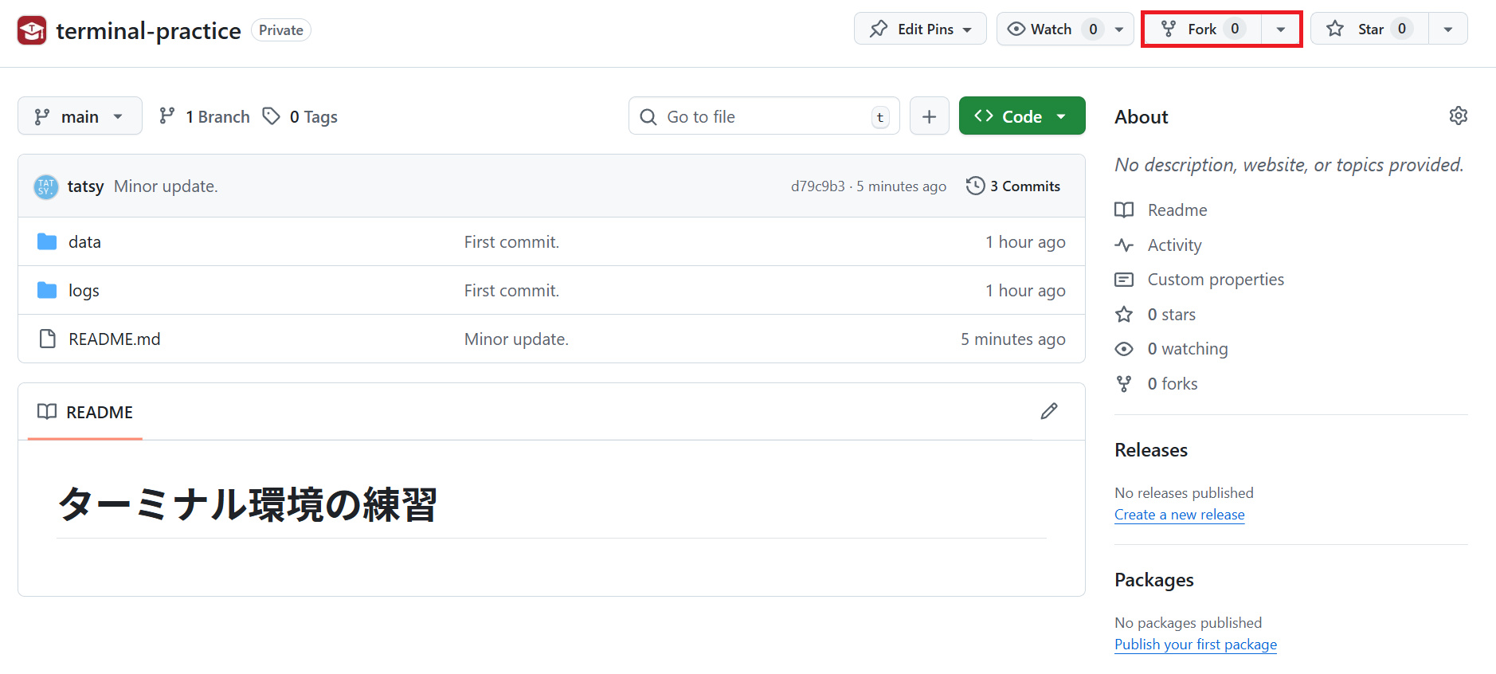Image resolution: width=1496 pixels, height=674 pixels.
Task: Click the terminal-practice repository avatar icon
Action: pos(32,30)
